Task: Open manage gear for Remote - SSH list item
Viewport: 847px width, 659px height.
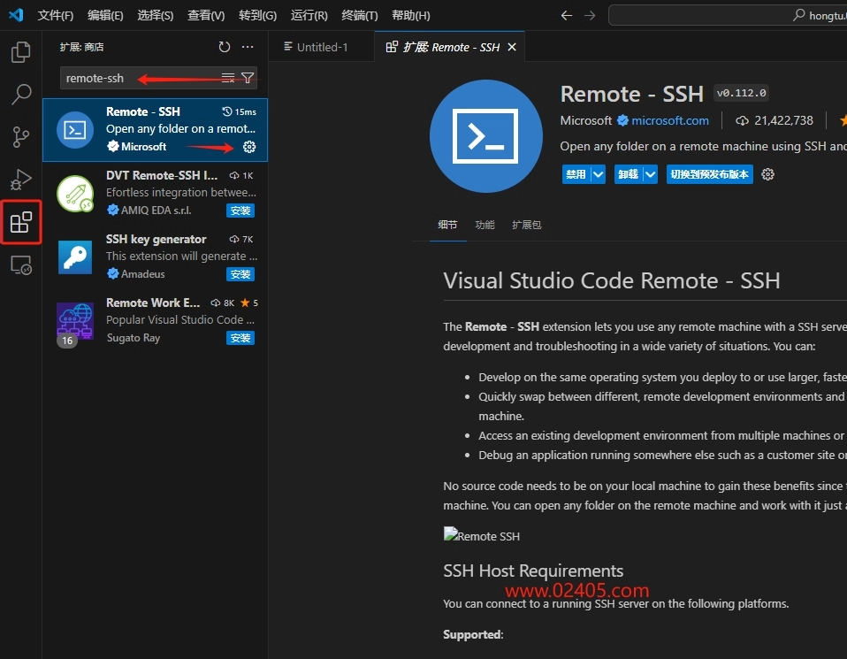Action: tap(249, 147)
